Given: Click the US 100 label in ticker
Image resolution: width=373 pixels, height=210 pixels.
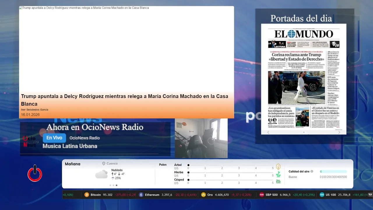Looking at the screenshot, I should 331,195.
